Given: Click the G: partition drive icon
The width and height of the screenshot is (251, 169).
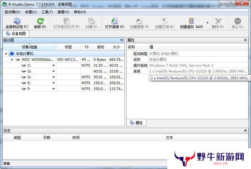Looking at the screenshot, I should point(24,71).
